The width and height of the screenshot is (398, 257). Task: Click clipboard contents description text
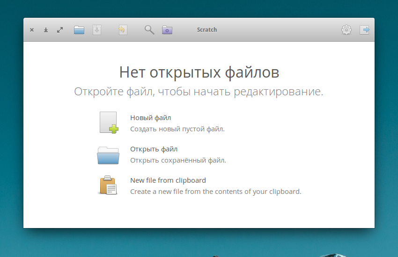(x=216, y=192)
